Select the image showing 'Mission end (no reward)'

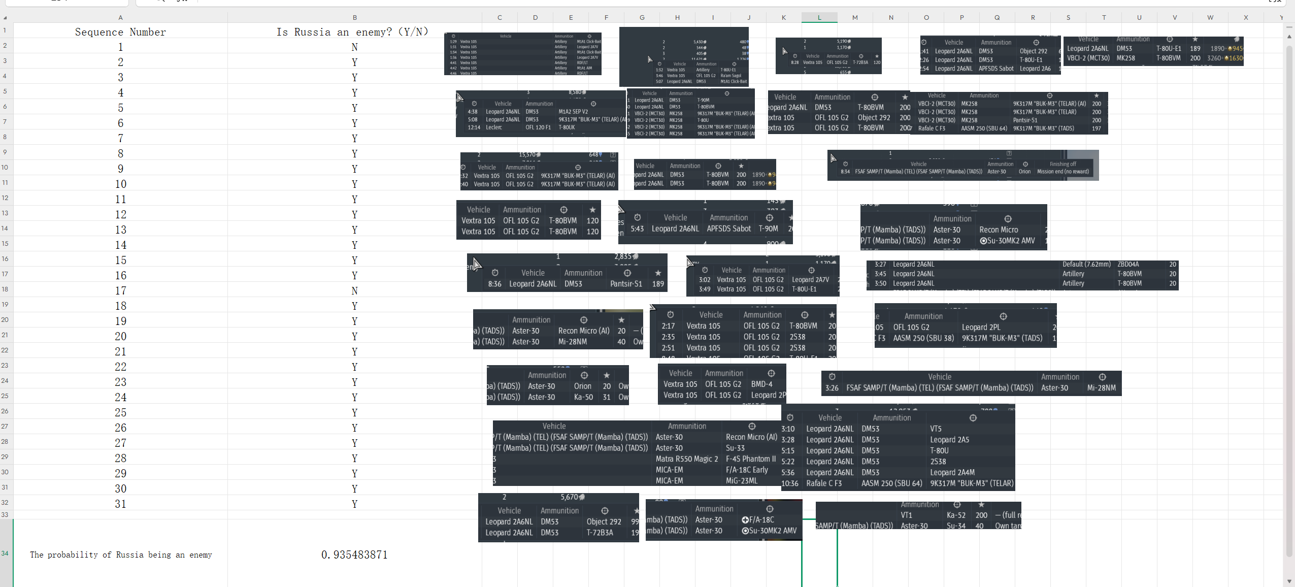(962, 166)
